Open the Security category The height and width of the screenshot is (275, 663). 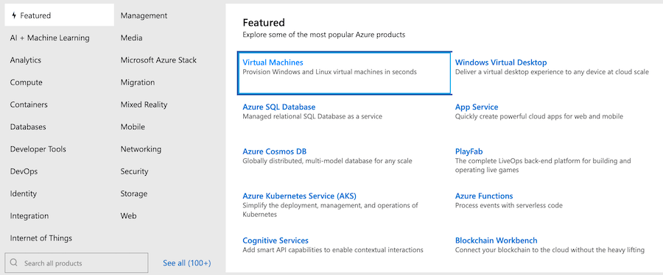pos(135,171)
